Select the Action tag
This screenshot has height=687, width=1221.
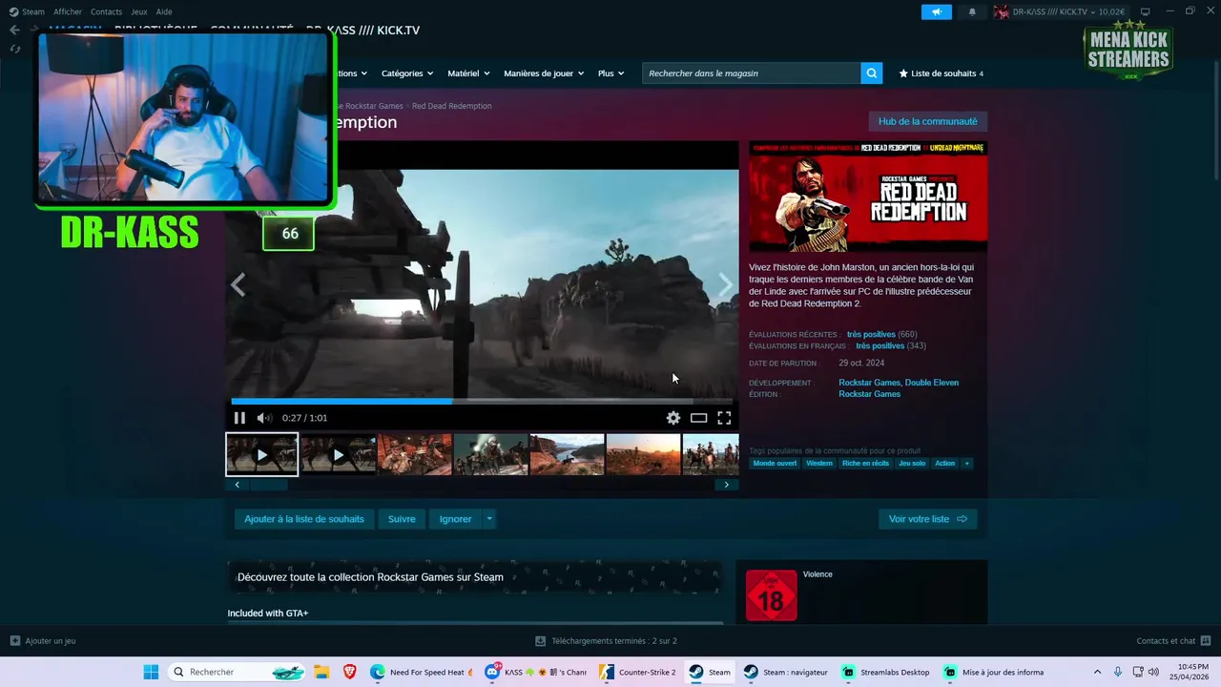[944, 464]
